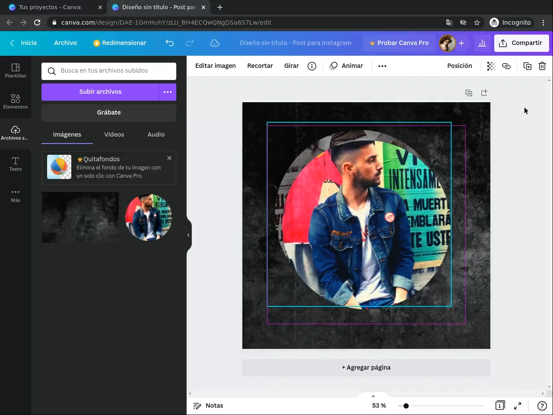Add new page icon above canvas
The image size is (553, 415).
tap(484, 93)
